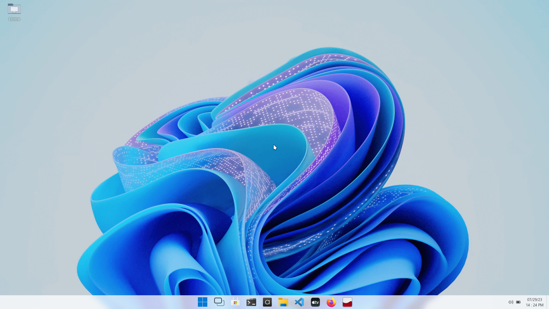Launch Firefox browser from taskbar
Image resolution: width=549 pixels, height=309 pixels.
point(331,302)
